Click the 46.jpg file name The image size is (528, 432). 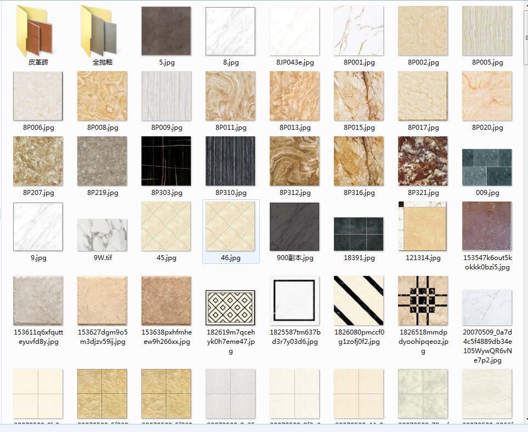(230, 258)
